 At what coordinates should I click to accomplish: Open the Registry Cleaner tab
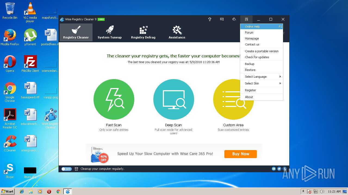(x=76, y=32)
